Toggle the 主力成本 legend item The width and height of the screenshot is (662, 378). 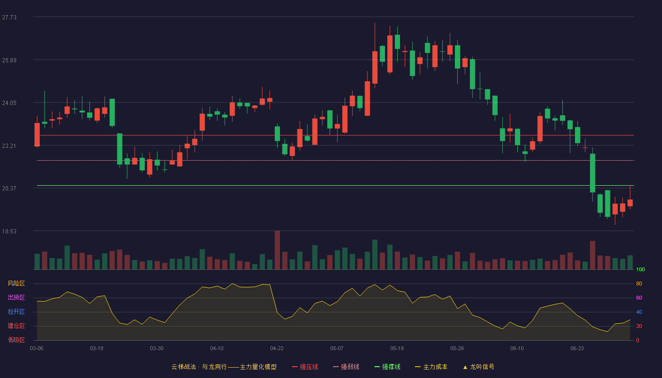pyautogui.click(x=431, y=367)
